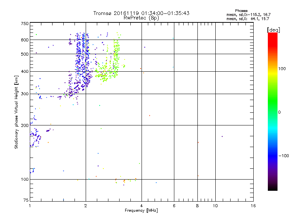Click the '200' height tick label
The width and height of the screenshot is (298, 224).
click(25, 125)
